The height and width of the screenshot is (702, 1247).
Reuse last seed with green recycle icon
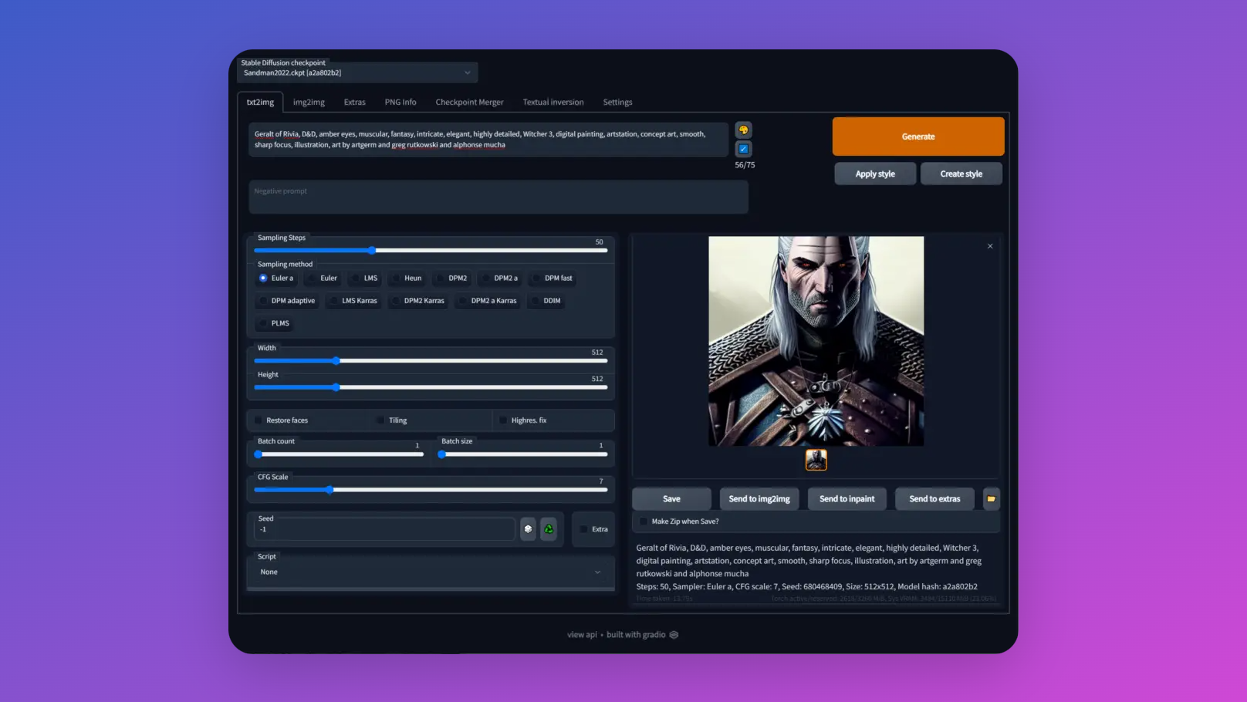point(549,529)
